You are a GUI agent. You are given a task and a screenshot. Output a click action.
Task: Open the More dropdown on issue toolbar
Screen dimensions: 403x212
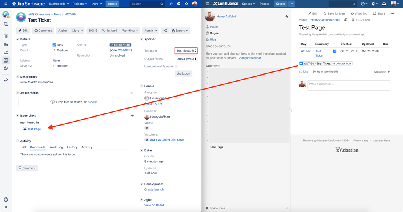click(x=77, y=31)
